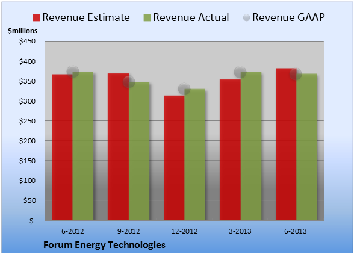Click the gray Revenue GAAP legend circle
The height and width of the screenshot is (254, 354).
click(247, 18)
